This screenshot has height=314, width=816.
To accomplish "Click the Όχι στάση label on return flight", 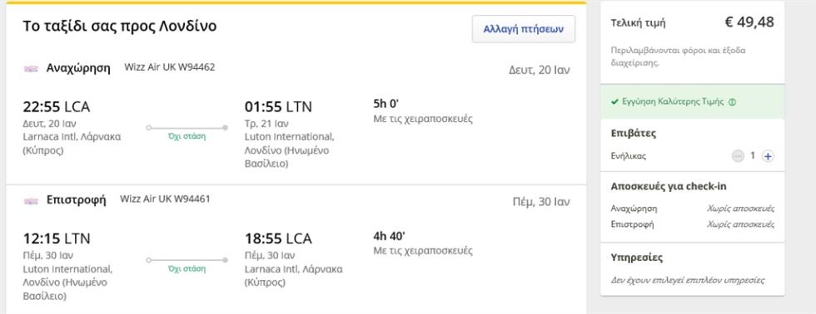I will 187,269.
